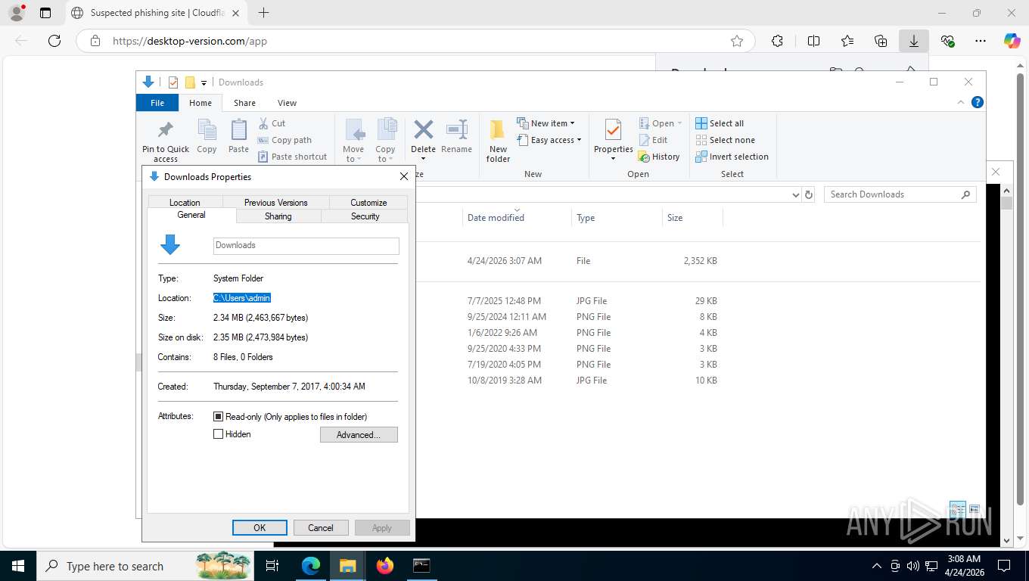
Task: Open the Previous Versions tab
Action: click(x=276, y=202)
